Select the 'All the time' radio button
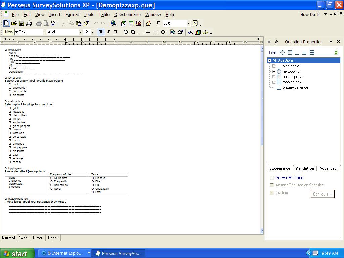Viewport: 344px width, 258px height. tap(51, 178)
